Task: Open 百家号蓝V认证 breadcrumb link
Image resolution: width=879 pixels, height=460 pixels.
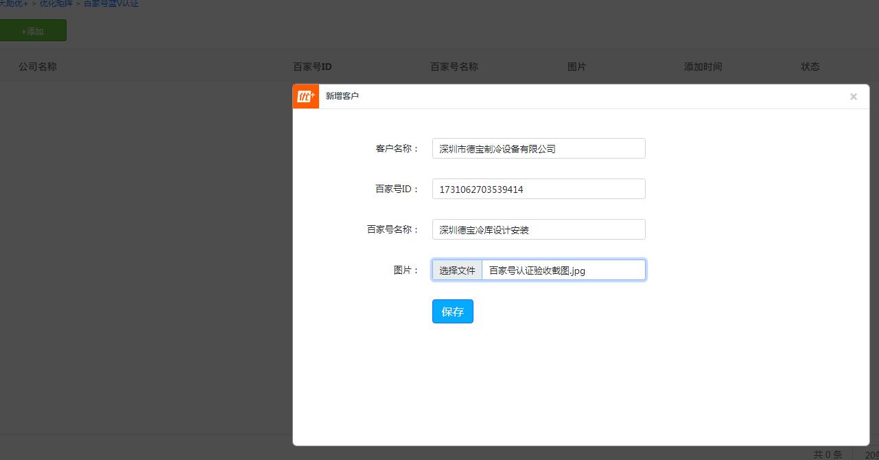Action: [x=111, y=3]
